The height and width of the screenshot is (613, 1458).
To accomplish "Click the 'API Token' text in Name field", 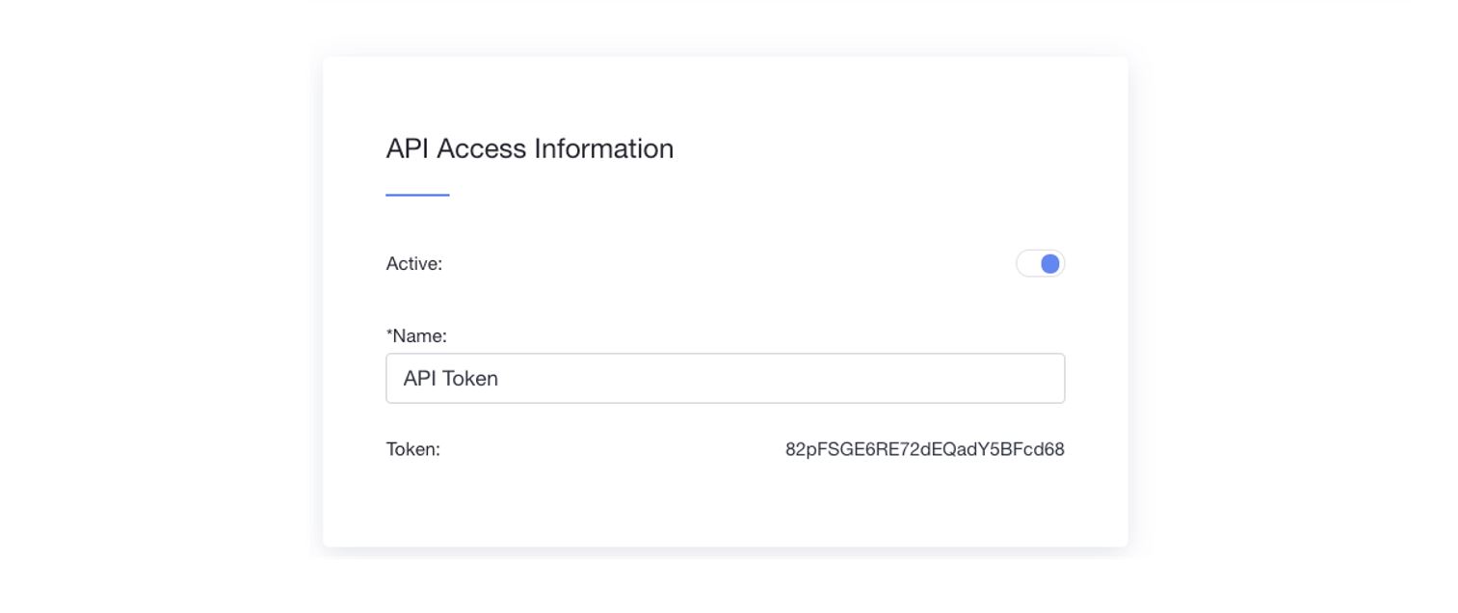I will click(450, 378).
